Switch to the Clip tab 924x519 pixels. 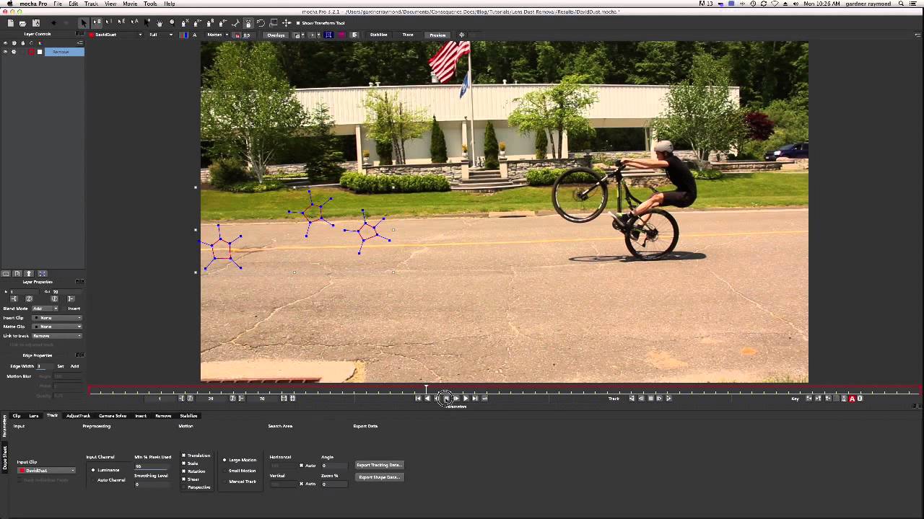pyautogui.click(x=16, y=415)
